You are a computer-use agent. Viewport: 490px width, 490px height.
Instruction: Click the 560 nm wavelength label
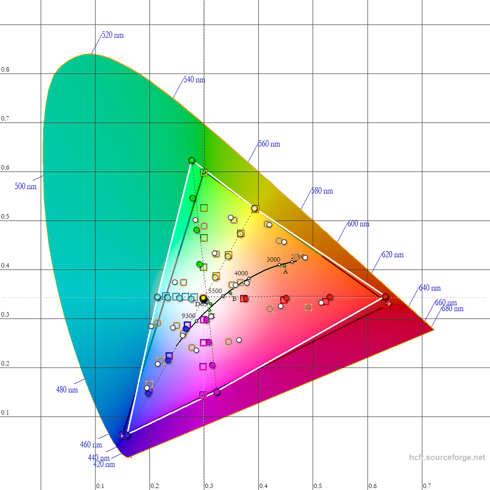click(269, 144)
